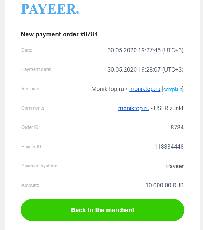203x230 pixels.
Task: Click the Payment system value Payeer
Action: tap(175, 166)
